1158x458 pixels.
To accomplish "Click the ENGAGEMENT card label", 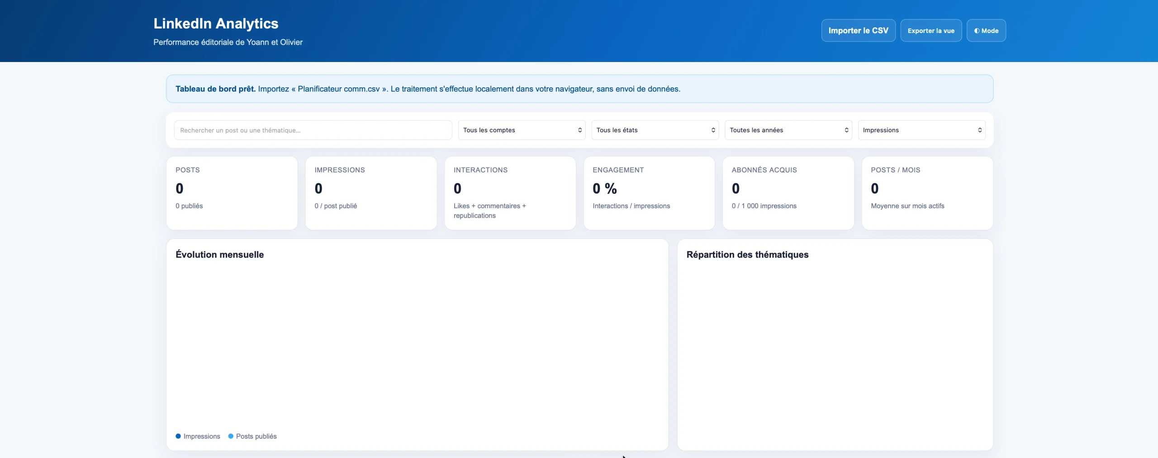I will click(618, 170).
